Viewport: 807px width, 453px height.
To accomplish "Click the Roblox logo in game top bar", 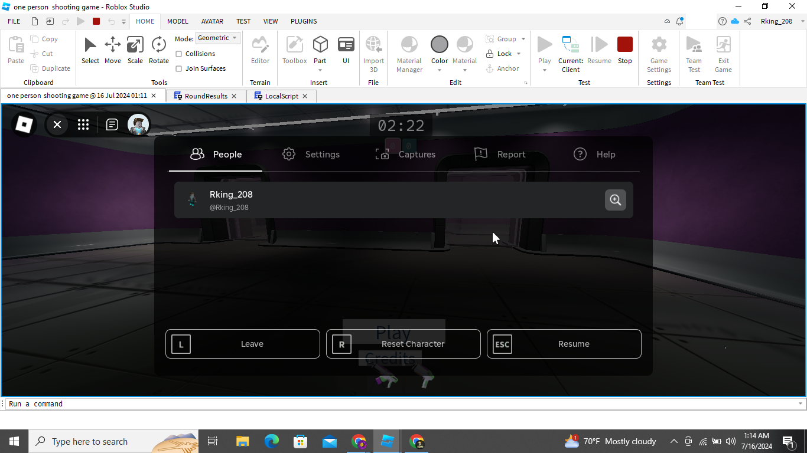I will coord(24,124).
